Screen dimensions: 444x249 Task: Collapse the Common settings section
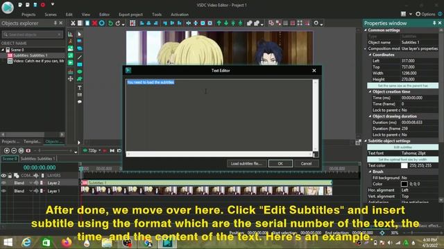point(366,30)
